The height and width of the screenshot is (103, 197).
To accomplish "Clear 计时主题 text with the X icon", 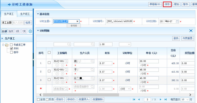I will (77, 21).
